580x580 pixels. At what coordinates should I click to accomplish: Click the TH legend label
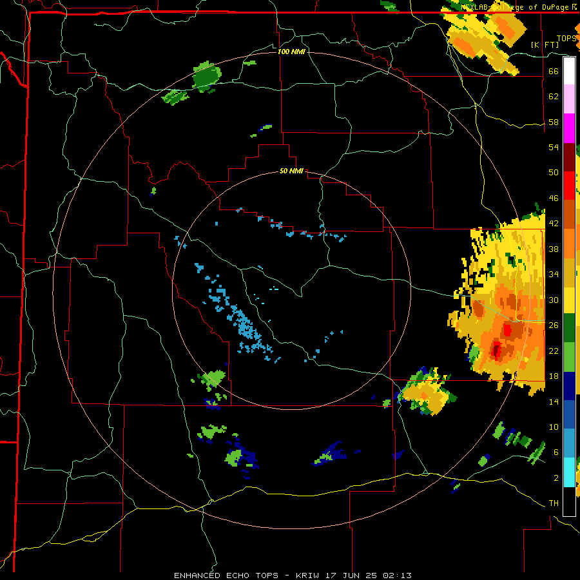click(x=554, y=503)
